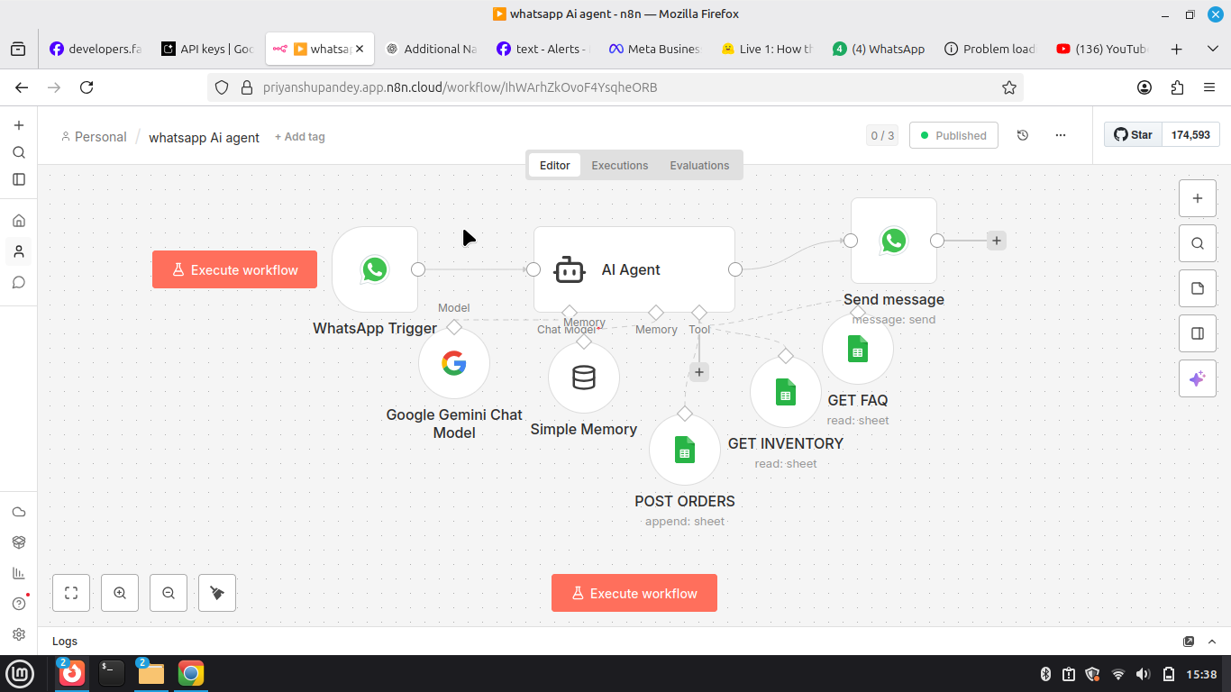Go to the Overview home page

point(19,221)
